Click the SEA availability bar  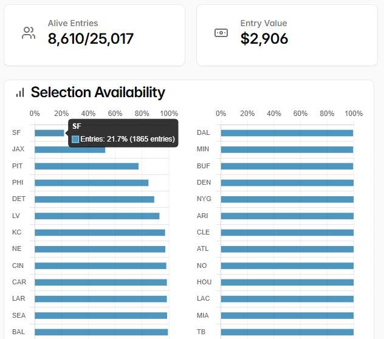click(101, 315)
